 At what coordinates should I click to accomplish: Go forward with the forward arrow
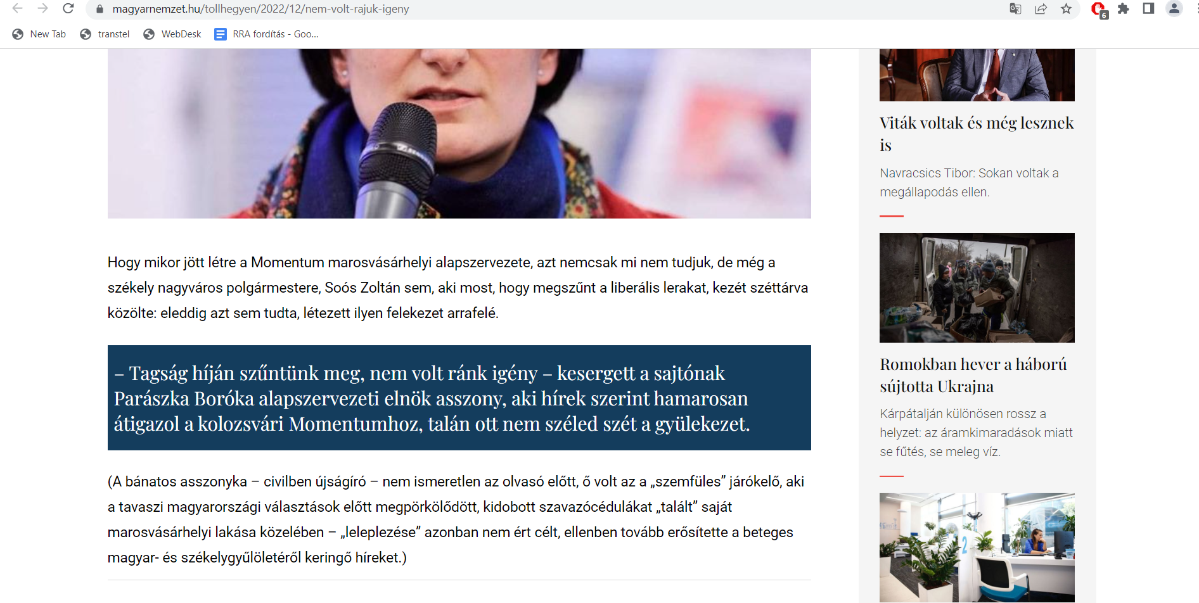pos(42,9)
